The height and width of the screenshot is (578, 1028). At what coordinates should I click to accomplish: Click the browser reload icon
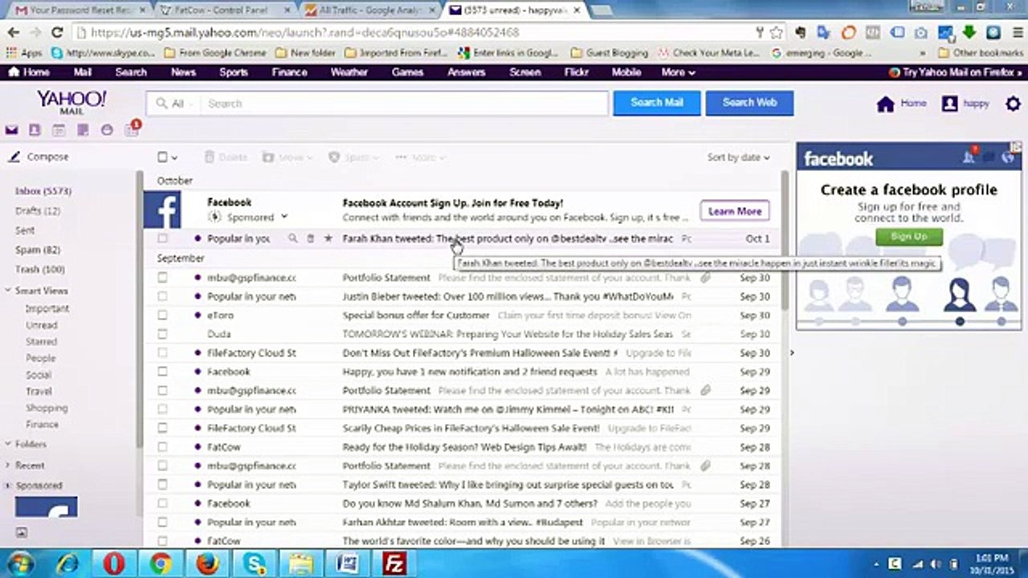(x=56, y=33)
